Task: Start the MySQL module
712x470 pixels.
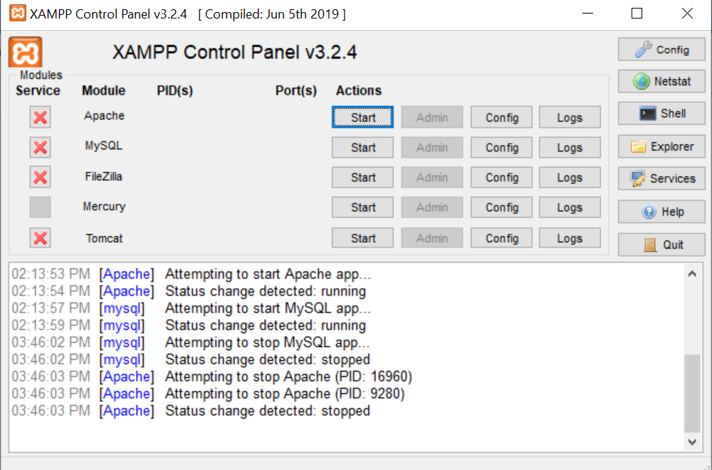Action: [362, 147]
